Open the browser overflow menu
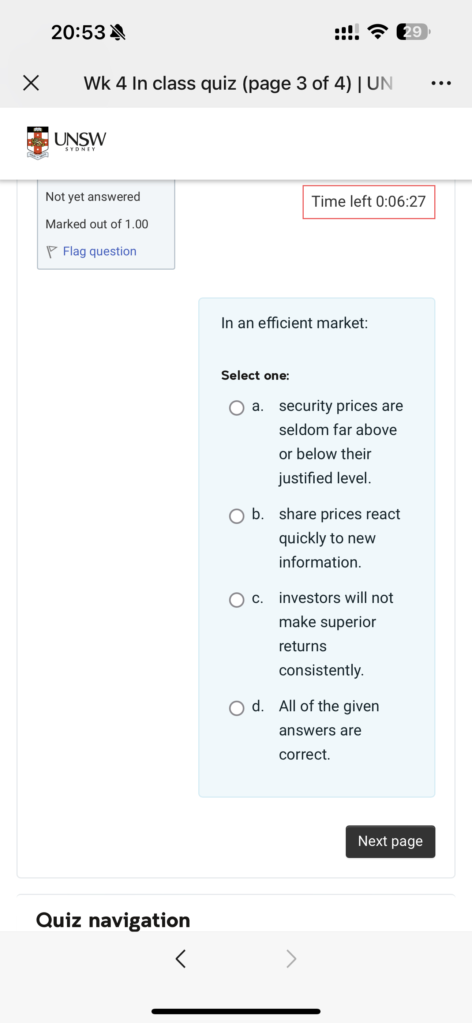 [441, 83]
